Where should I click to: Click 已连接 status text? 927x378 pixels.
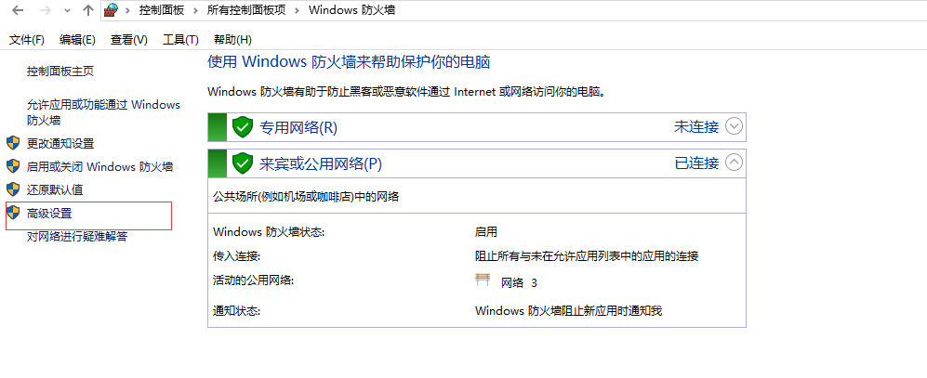[x=697, y=163]
